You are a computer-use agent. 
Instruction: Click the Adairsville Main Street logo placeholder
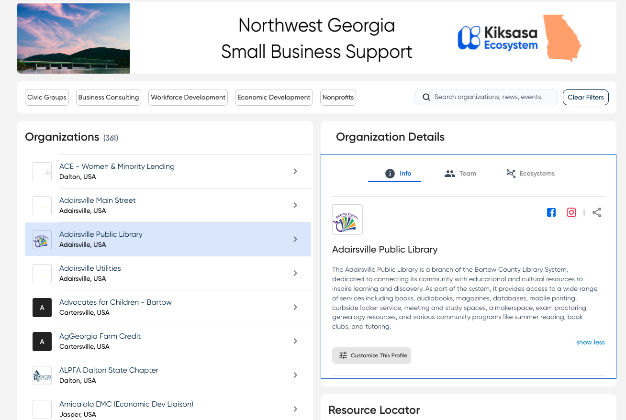click(x=42, y=205)
